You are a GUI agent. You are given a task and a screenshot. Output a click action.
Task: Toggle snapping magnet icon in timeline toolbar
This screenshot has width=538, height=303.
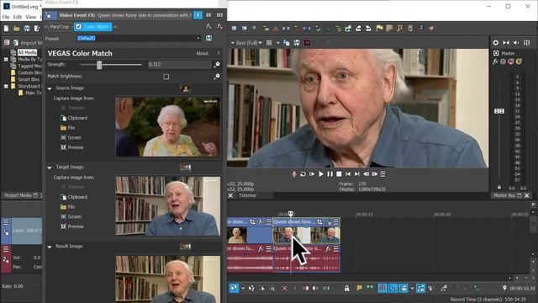click(x=382, y=288)
